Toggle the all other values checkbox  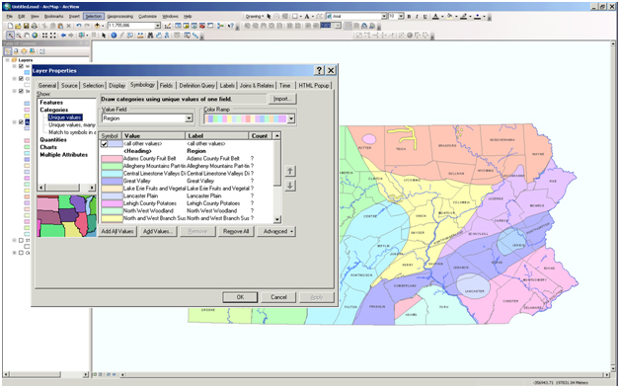tap(104, 144)
